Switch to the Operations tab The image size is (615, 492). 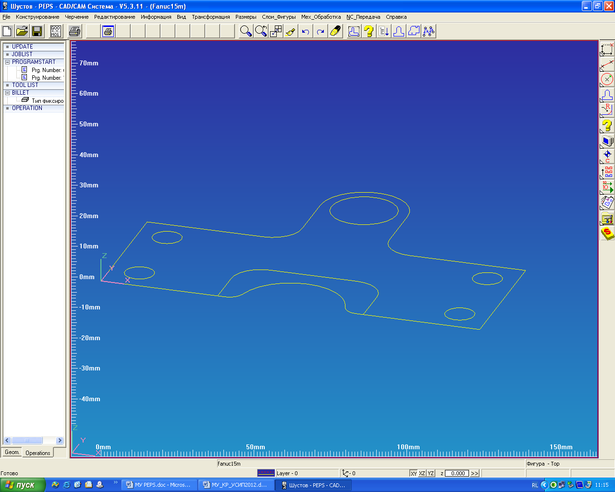click(37, 453)
